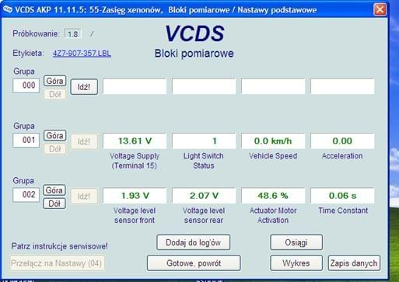Image resolution: width=399 pixels, height=282 pixels.
Task: Click the 48.6 % actuator motor value
Action: coord(273,196)
